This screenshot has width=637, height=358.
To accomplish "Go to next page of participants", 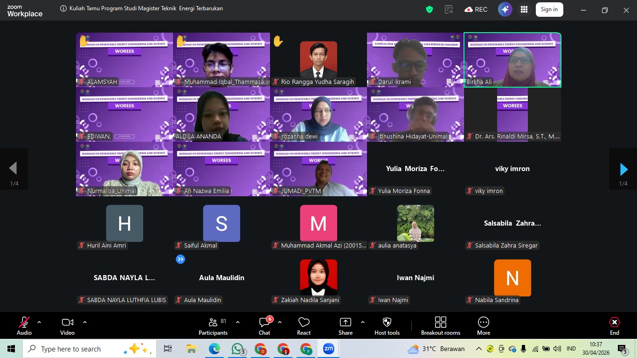I will point(623,169).
